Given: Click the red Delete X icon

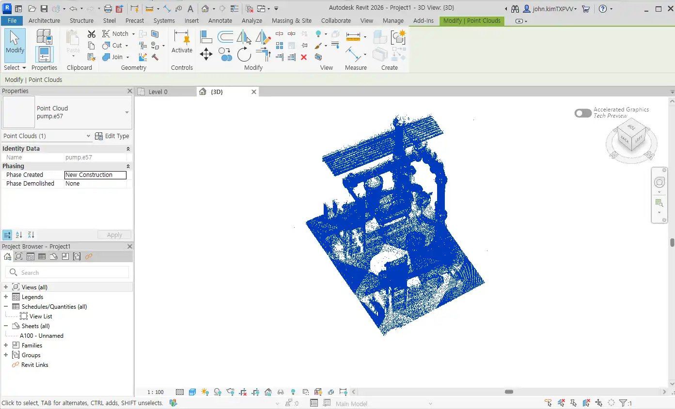Looking at the screenshot, I should coord(304,57).
